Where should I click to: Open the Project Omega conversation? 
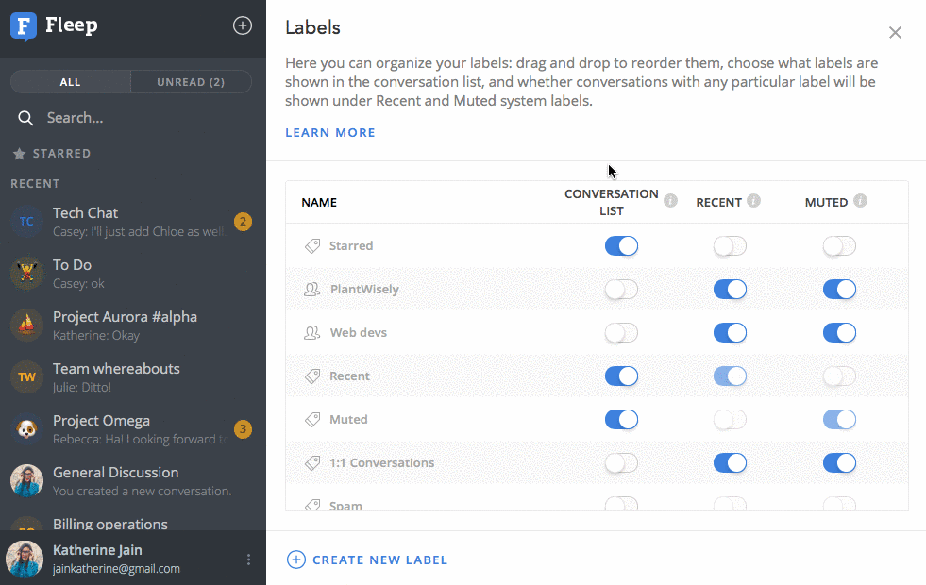click(133, 429)
